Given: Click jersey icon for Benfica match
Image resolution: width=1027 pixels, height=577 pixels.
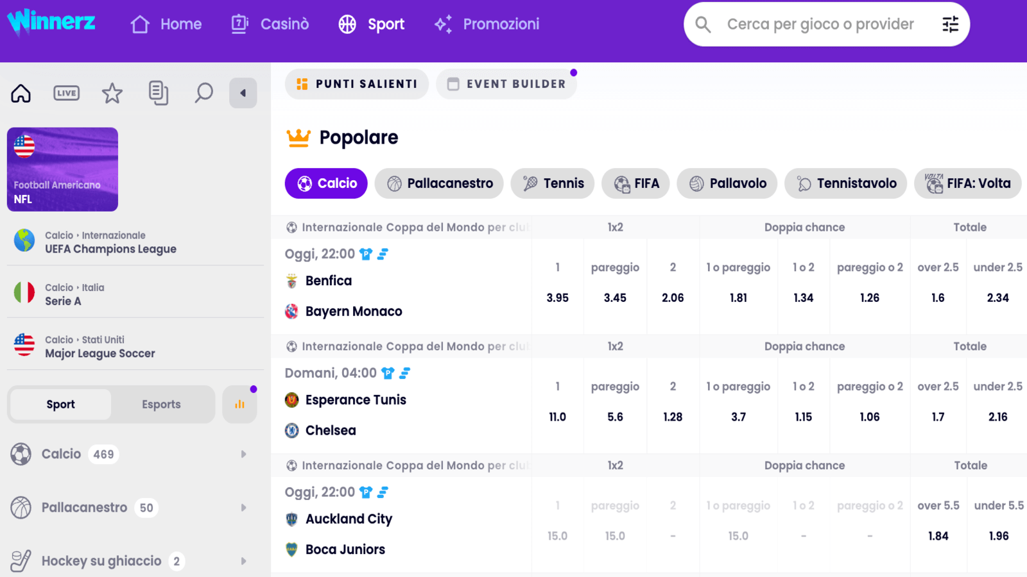Looking at the screenshot, I should coord(366,255).
